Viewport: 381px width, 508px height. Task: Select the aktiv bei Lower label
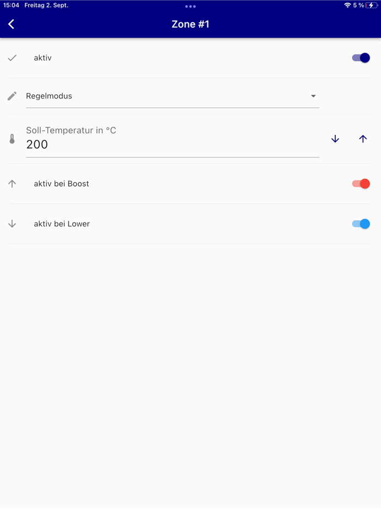click(62, 224)
